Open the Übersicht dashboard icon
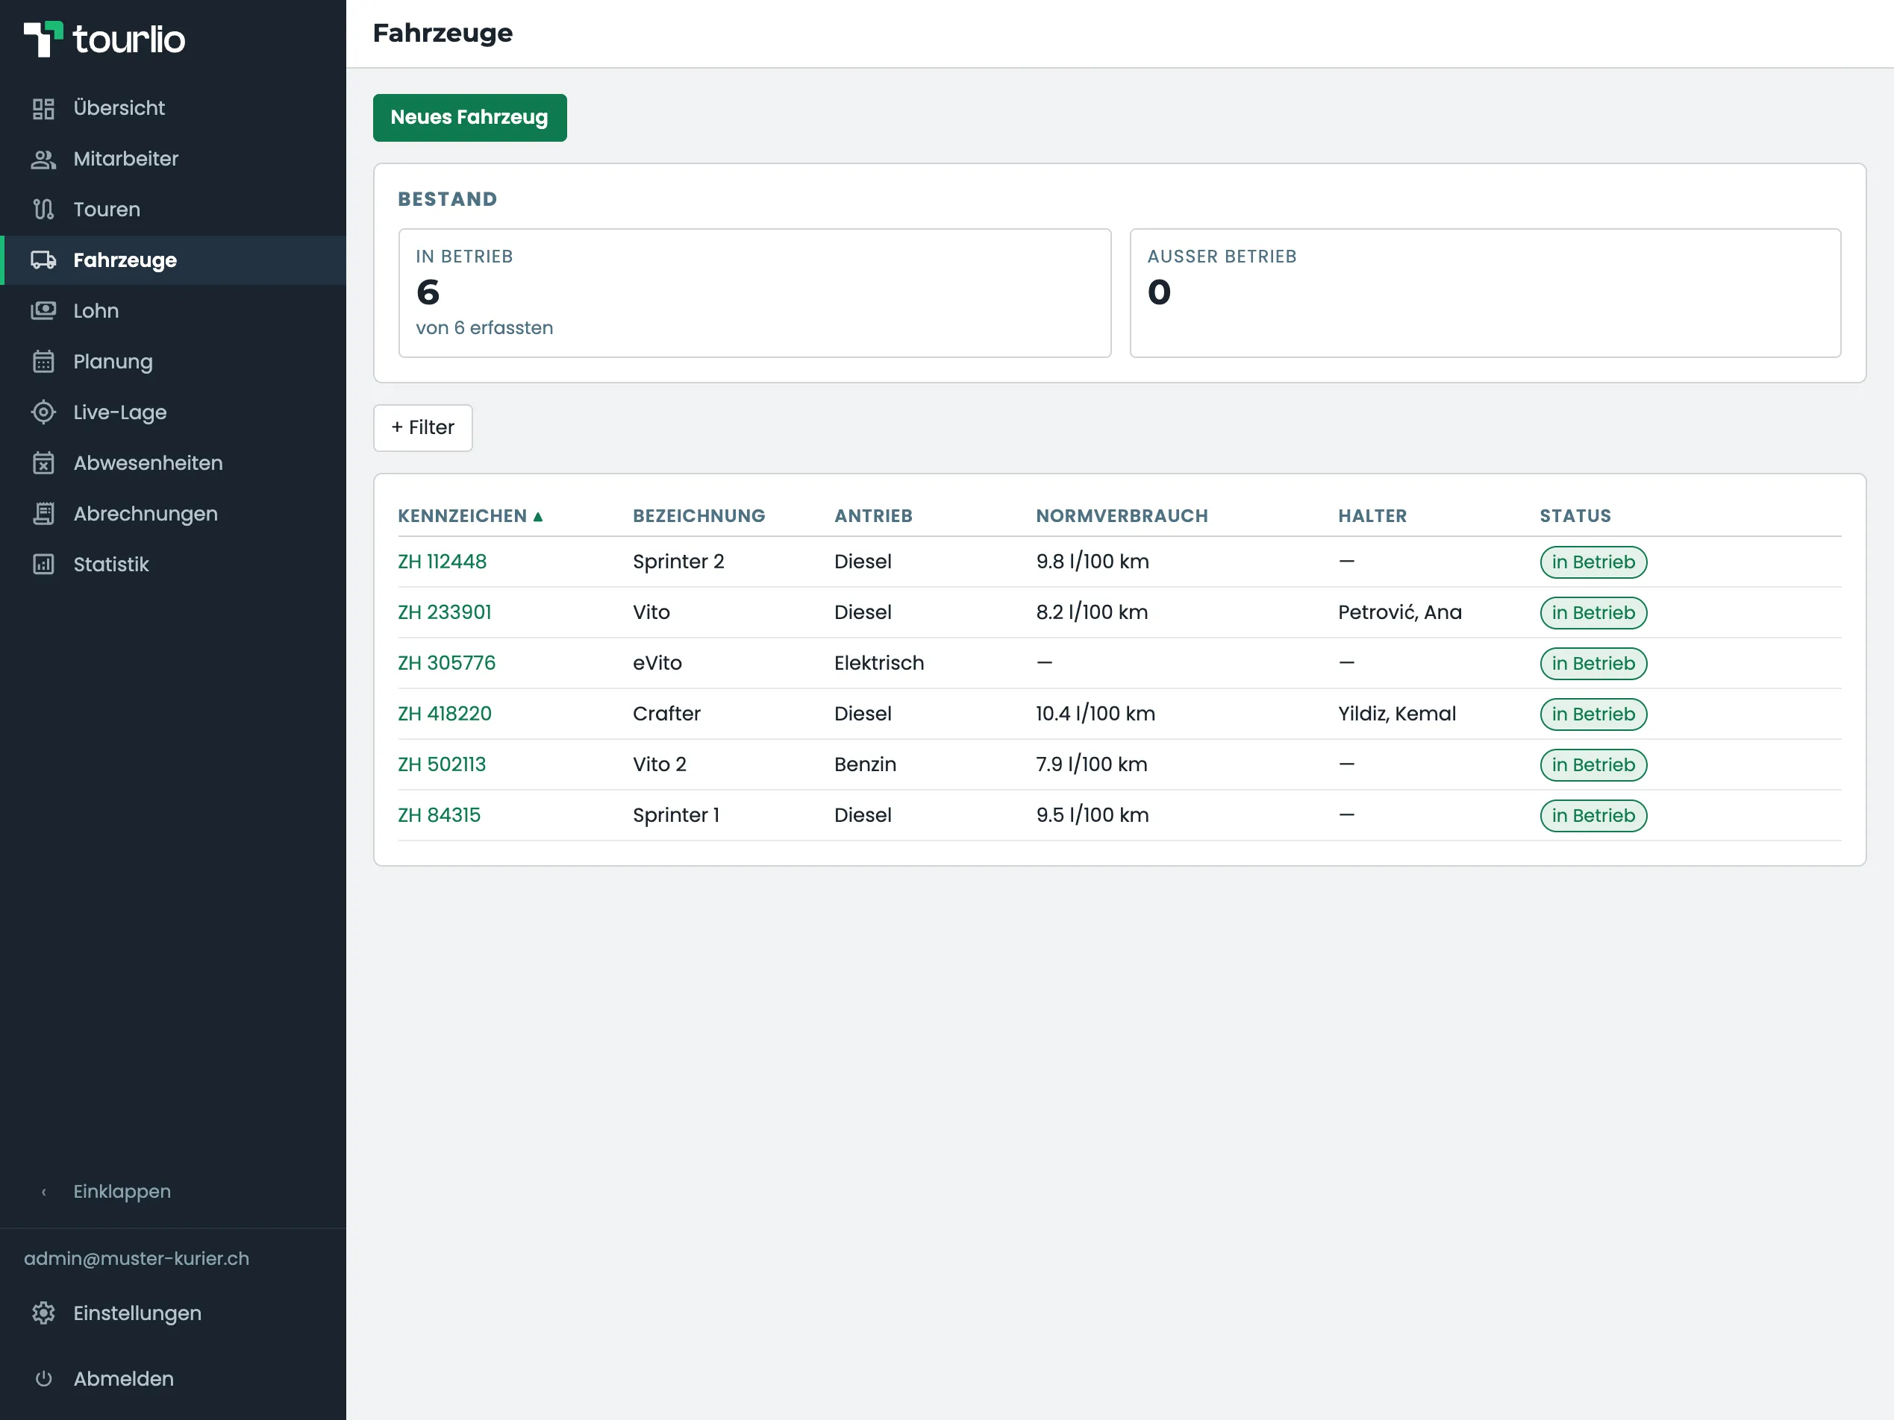This screenshot has height=1420, width=1894. [43, 109]
